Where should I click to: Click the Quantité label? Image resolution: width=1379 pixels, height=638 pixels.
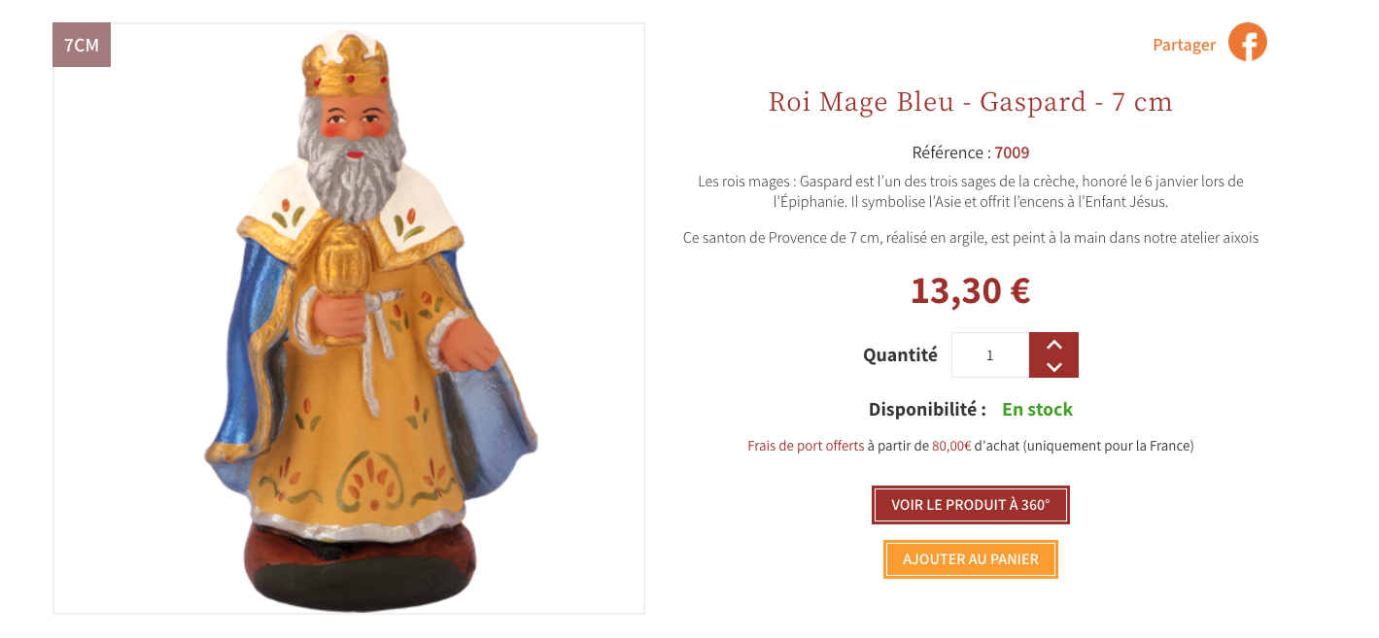[x=900, y=355]
